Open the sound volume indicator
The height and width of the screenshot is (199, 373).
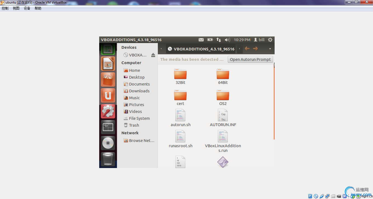(227, 40)
